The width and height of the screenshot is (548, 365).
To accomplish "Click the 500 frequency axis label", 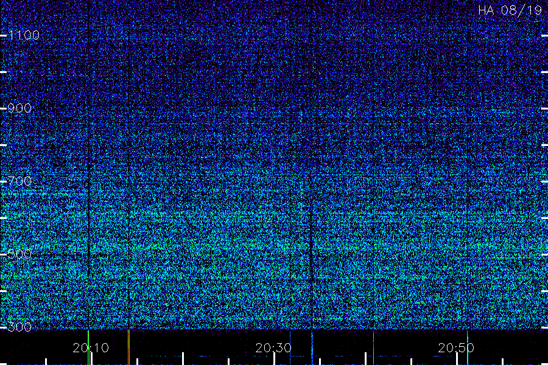I will (19, 254).
